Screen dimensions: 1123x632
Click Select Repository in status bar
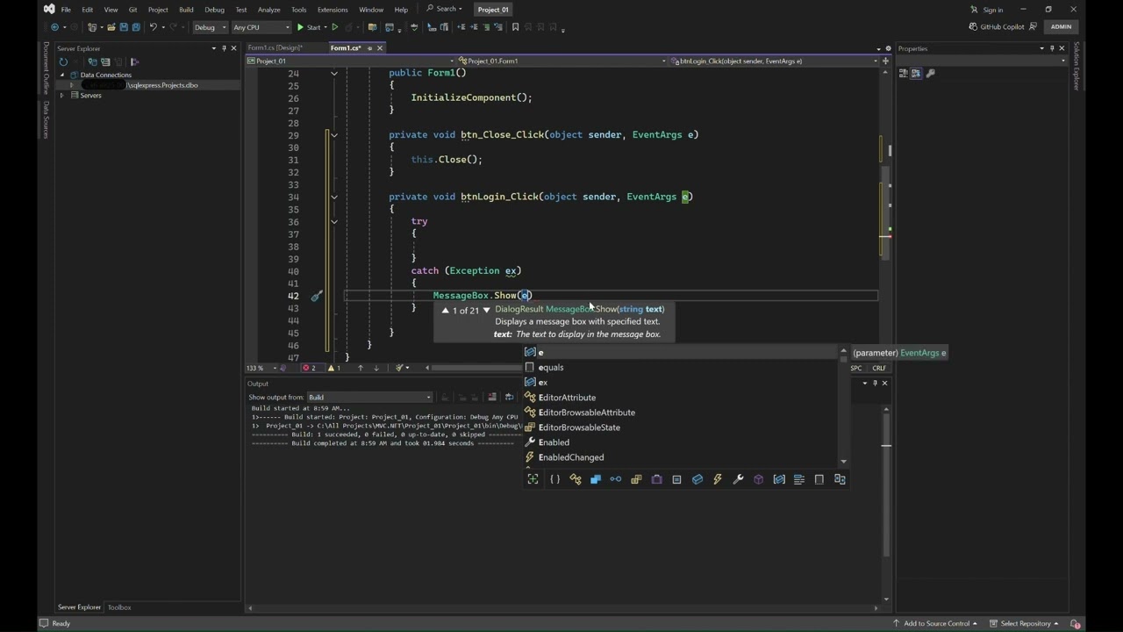[1023, 623]
